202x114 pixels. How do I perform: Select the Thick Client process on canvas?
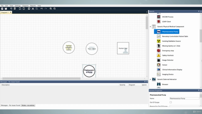tap(92, 49)
